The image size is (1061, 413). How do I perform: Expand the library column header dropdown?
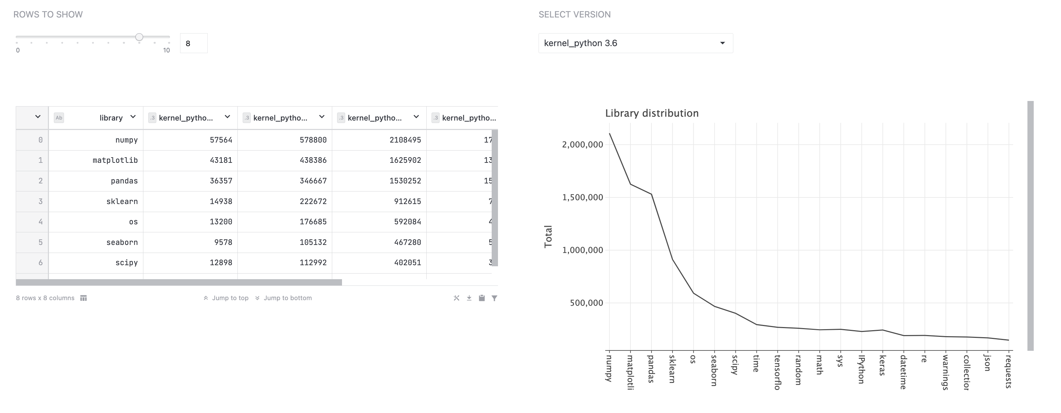133,117
